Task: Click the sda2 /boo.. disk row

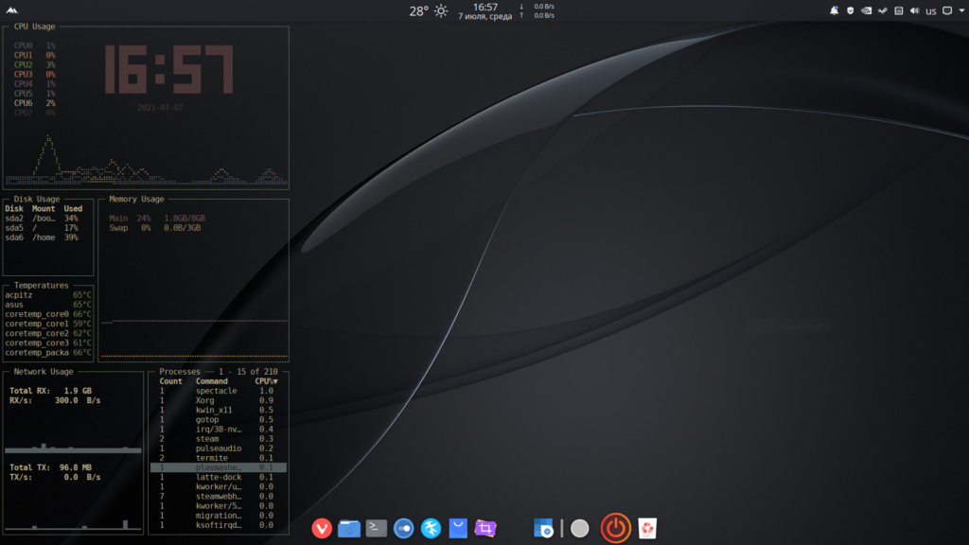Action: tap(42, 219)
